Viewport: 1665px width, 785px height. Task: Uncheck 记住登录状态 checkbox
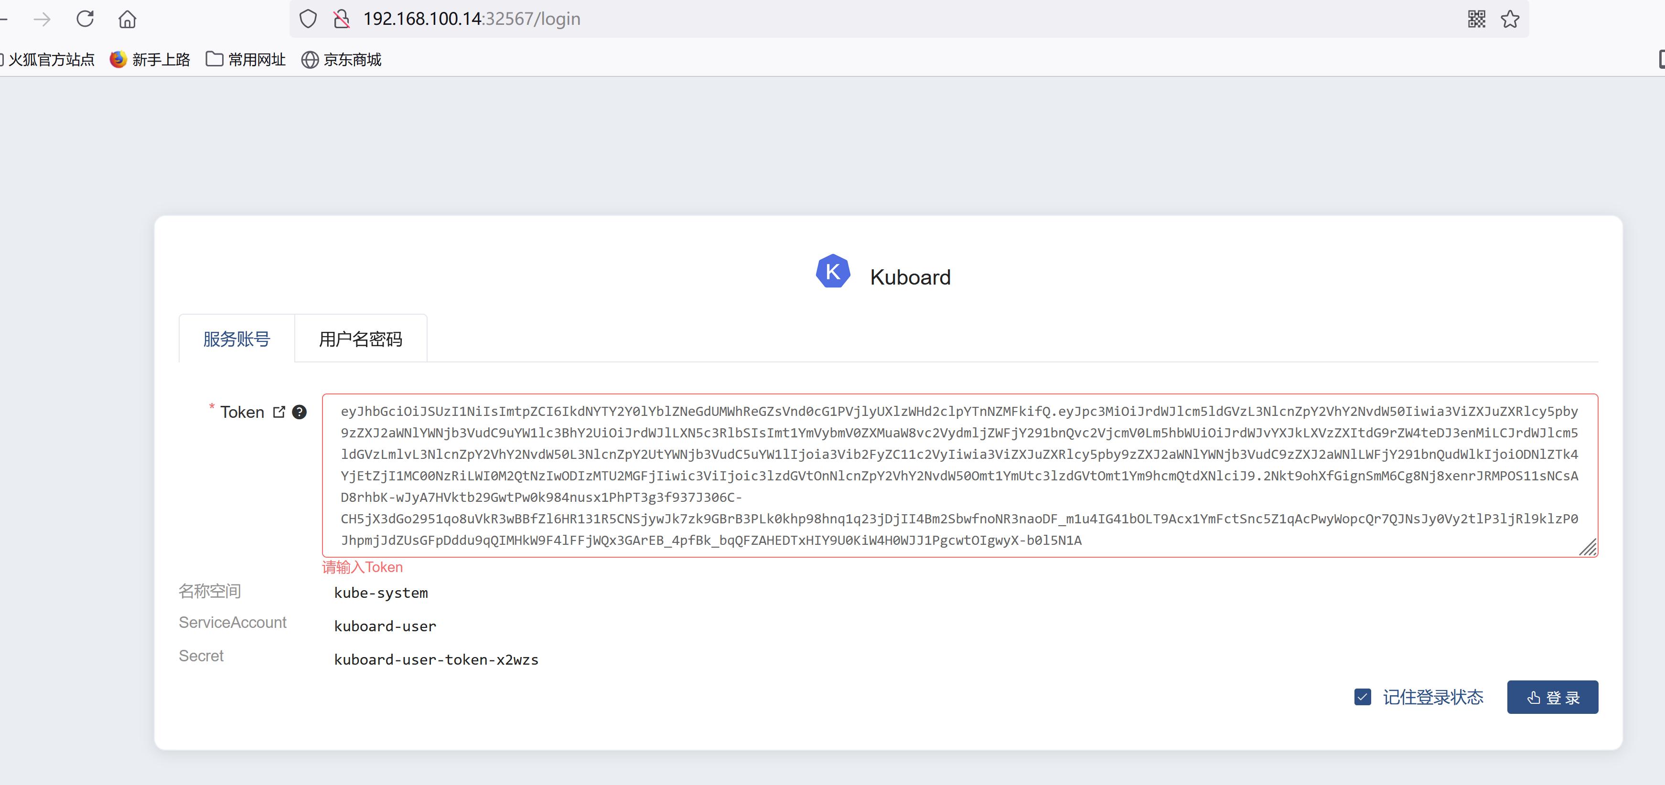pos(1363,697)
